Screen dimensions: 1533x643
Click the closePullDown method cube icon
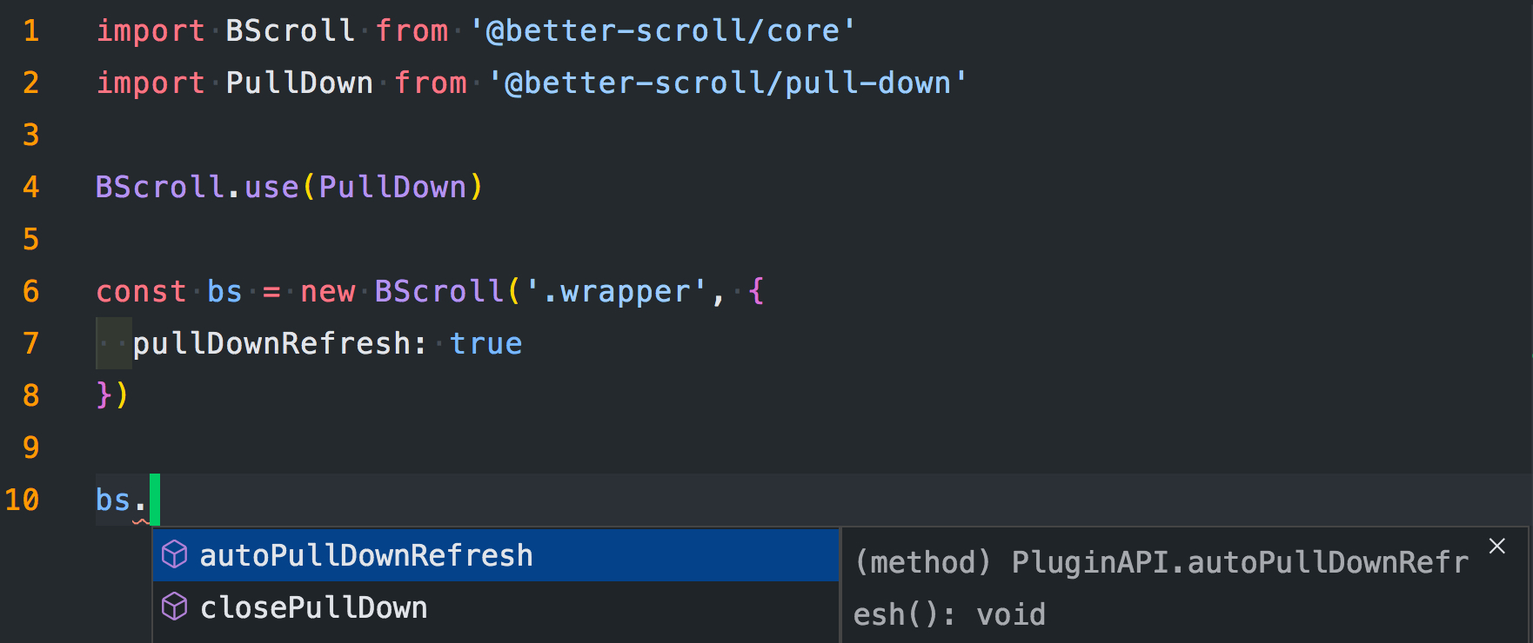(x=175, y=607)
